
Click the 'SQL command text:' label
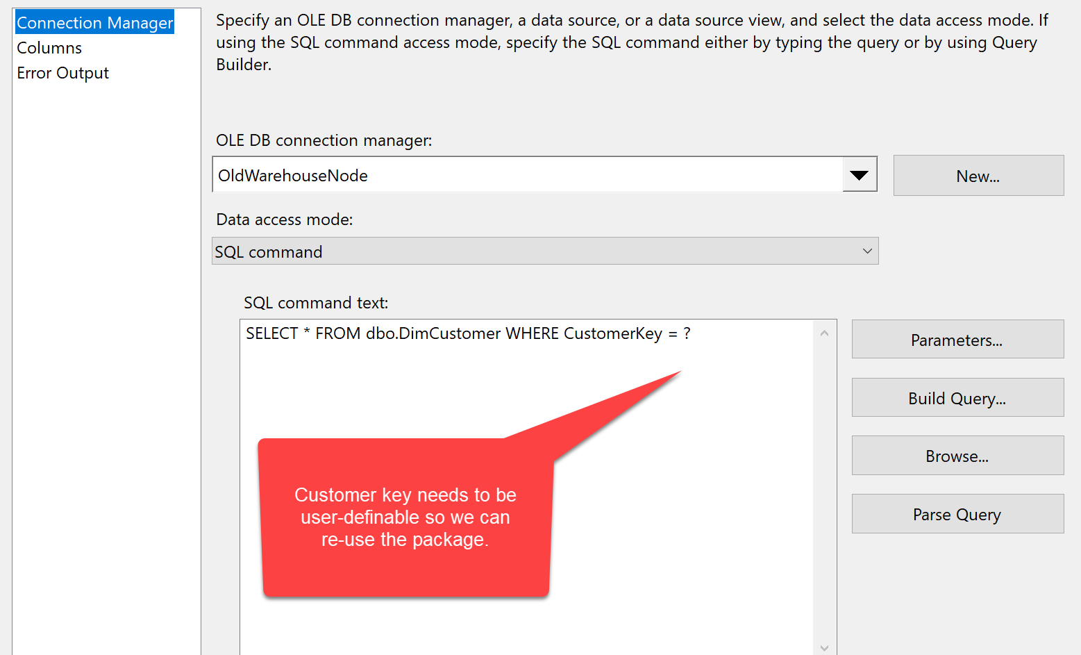click(x=316, y=303)
